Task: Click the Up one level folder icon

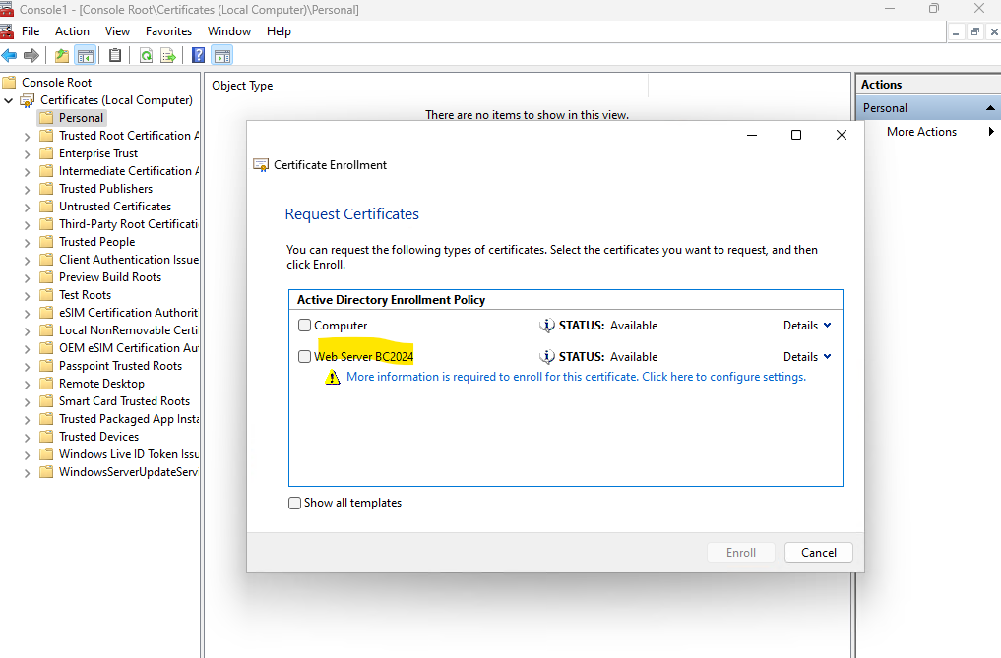Action: click(62, 55)
